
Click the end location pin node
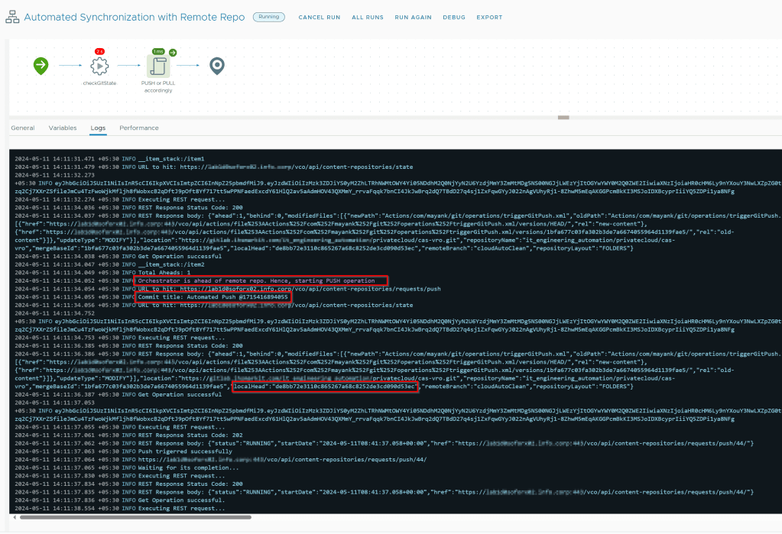click(x=217, y=66)
